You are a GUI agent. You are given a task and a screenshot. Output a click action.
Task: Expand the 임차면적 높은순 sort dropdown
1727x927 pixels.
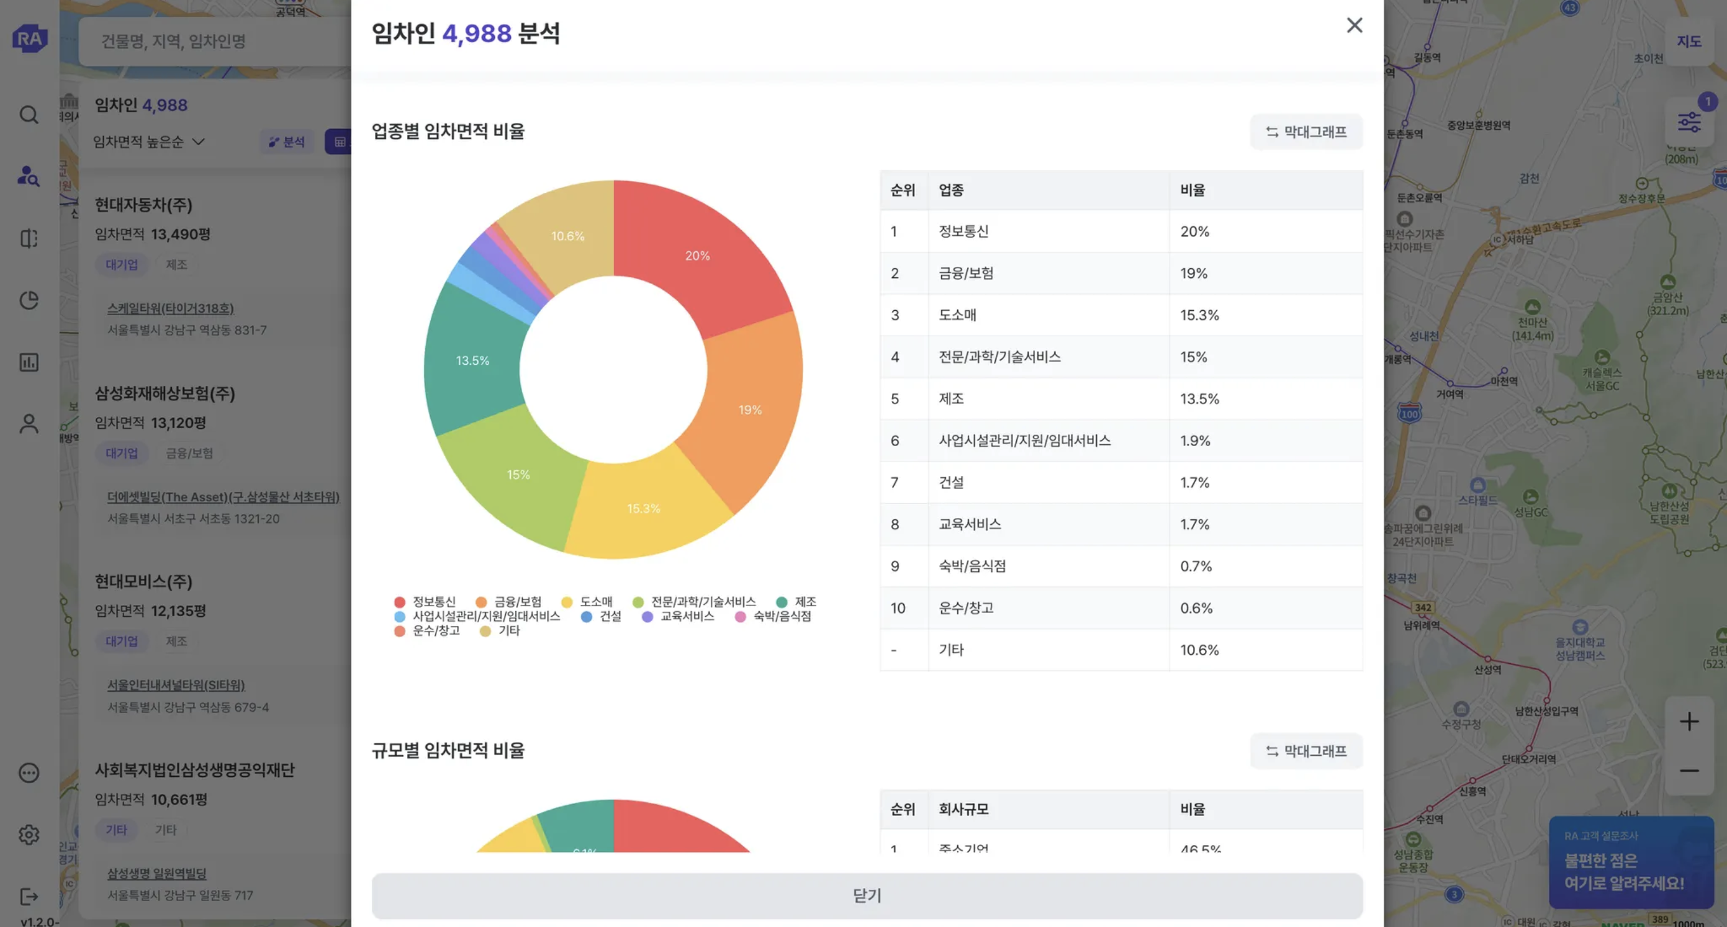coord(149,141)
